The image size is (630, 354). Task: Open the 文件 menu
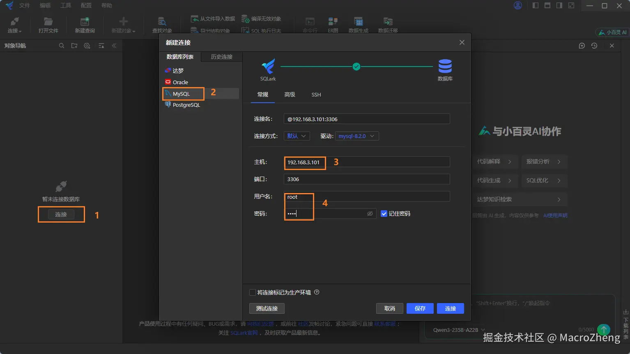[x=25, y=5]
